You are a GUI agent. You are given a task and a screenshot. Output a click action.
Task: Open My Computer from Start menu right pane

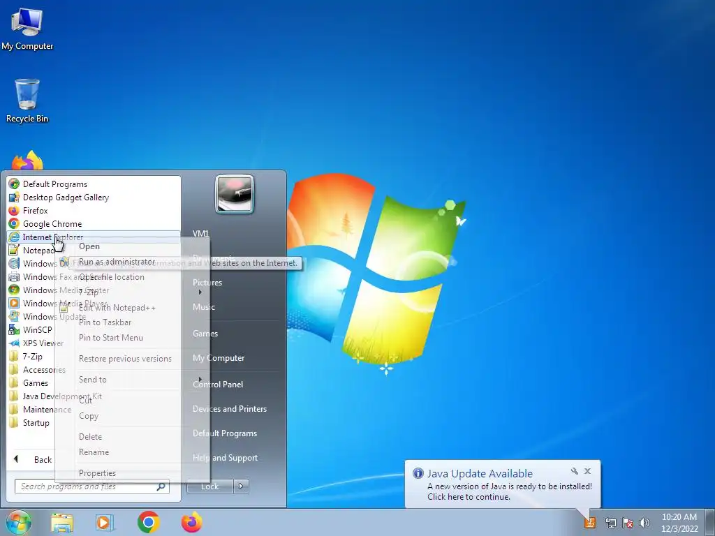(x=219, y=358)
